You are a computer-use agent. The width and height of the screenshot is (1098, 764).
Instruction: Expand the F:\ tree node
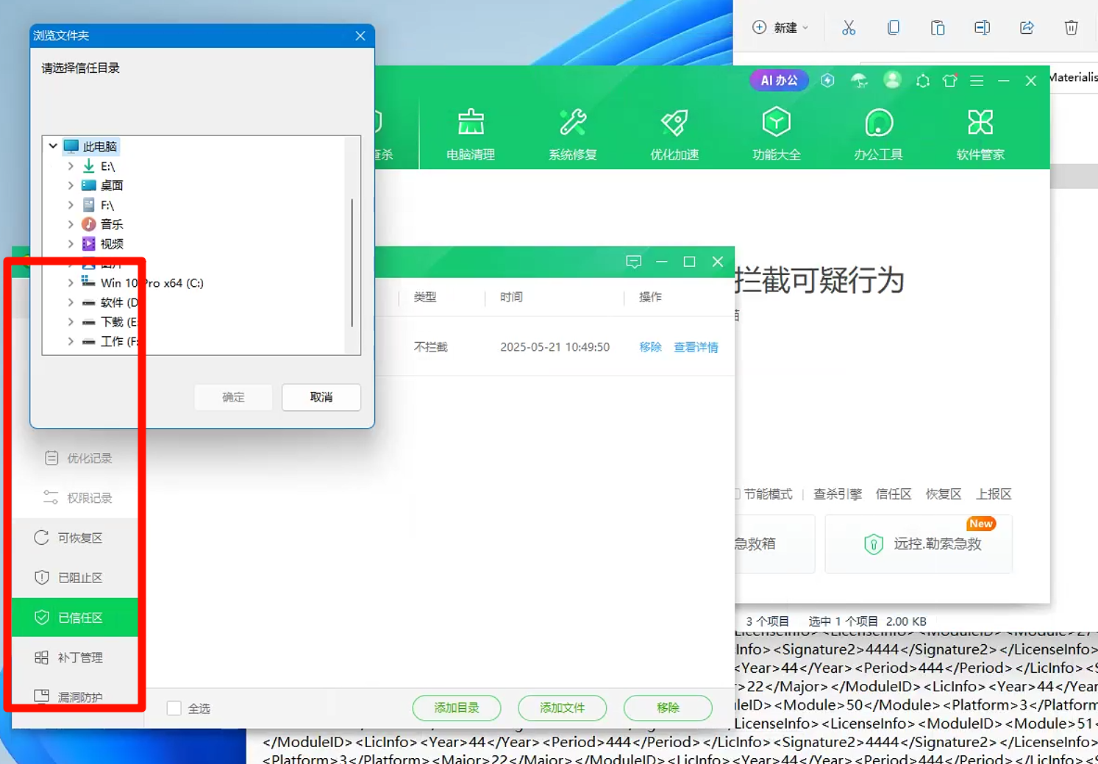[x=71, y=205]
